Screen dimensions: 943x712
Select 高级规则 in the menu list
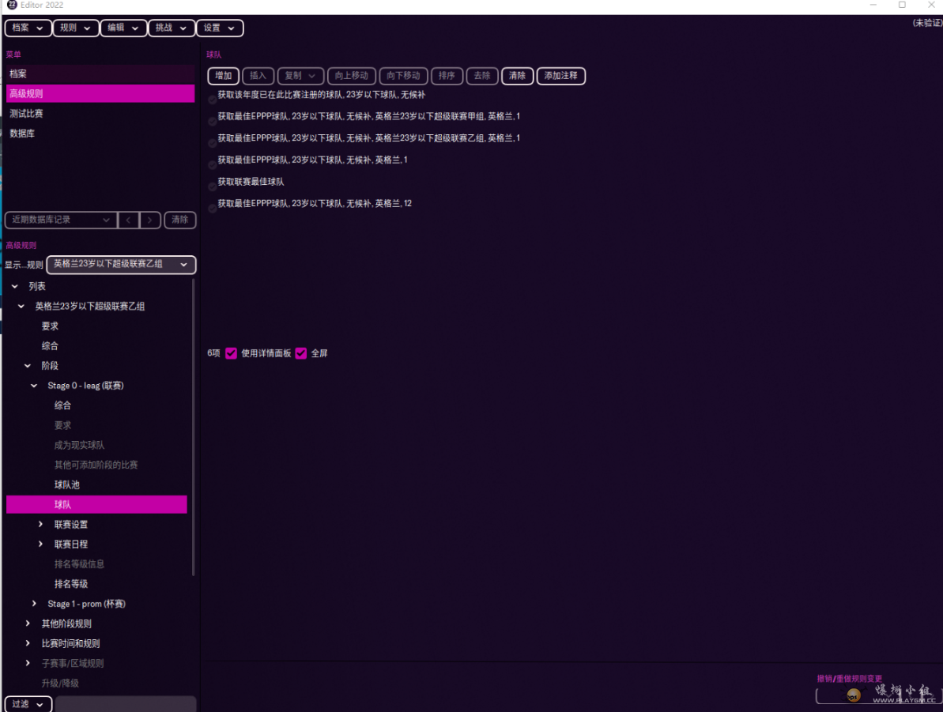coord(100,94)
